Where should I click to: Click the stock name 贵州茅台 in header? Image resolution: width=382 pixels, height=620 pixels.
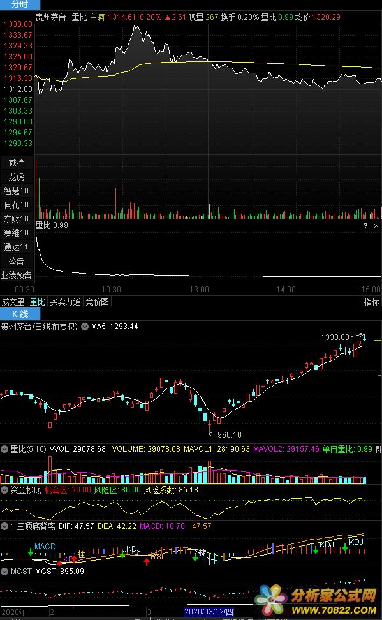(50, 17)
